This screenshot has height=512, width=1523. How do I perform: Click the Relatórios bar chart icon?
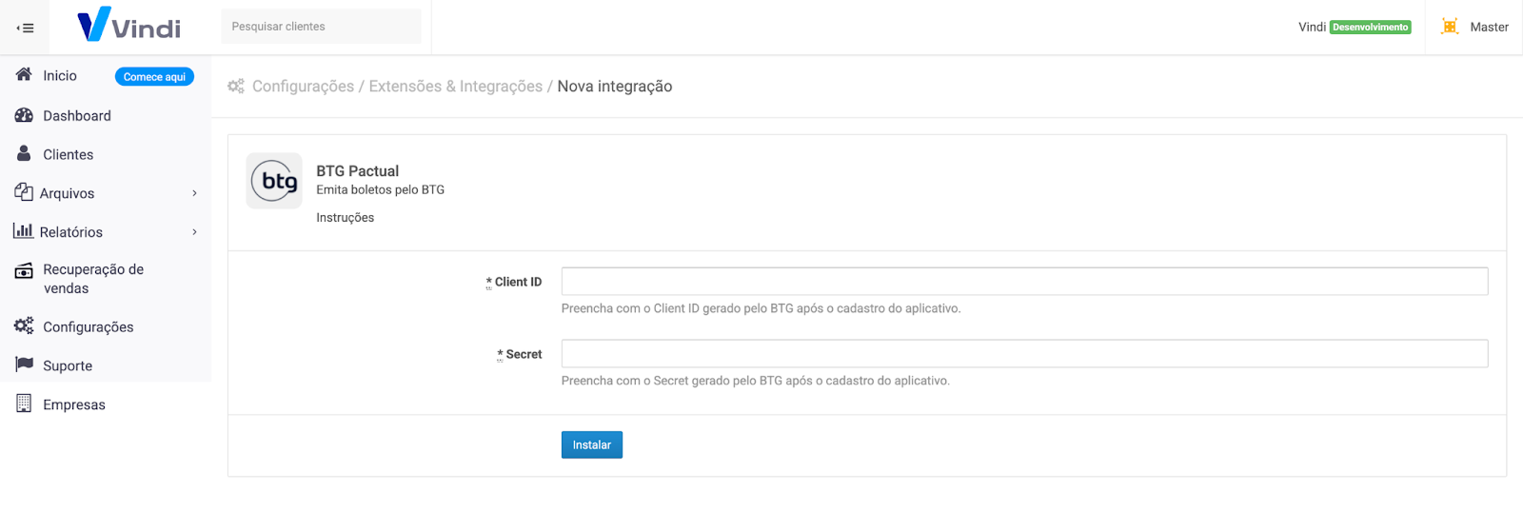23,231
